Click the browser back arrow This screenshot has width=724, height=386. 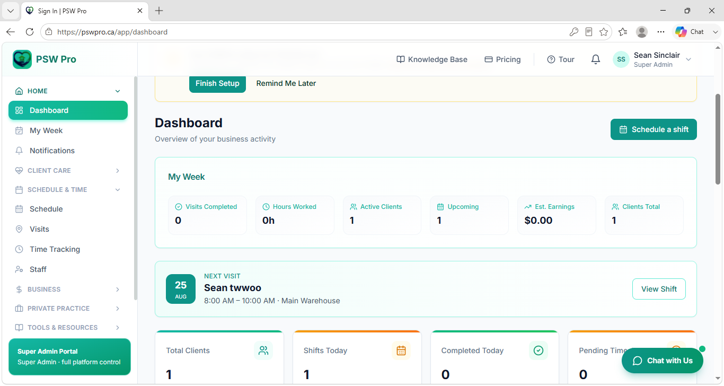pos(11,32)
